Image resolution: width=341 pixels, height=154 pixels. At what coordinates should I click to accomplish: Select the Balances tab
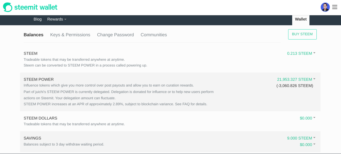coord(34,35)
